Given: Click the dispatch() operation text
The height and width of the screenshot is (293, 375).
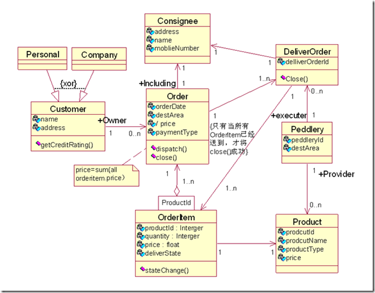Looking at the screenshot, I should click(171, 149).
